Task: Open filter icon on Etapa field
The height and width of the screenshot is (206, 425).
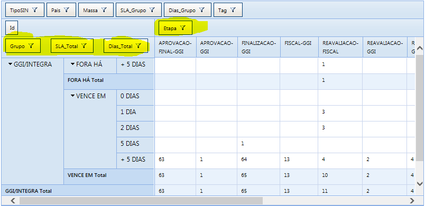Action: click(x=183, y=28)
